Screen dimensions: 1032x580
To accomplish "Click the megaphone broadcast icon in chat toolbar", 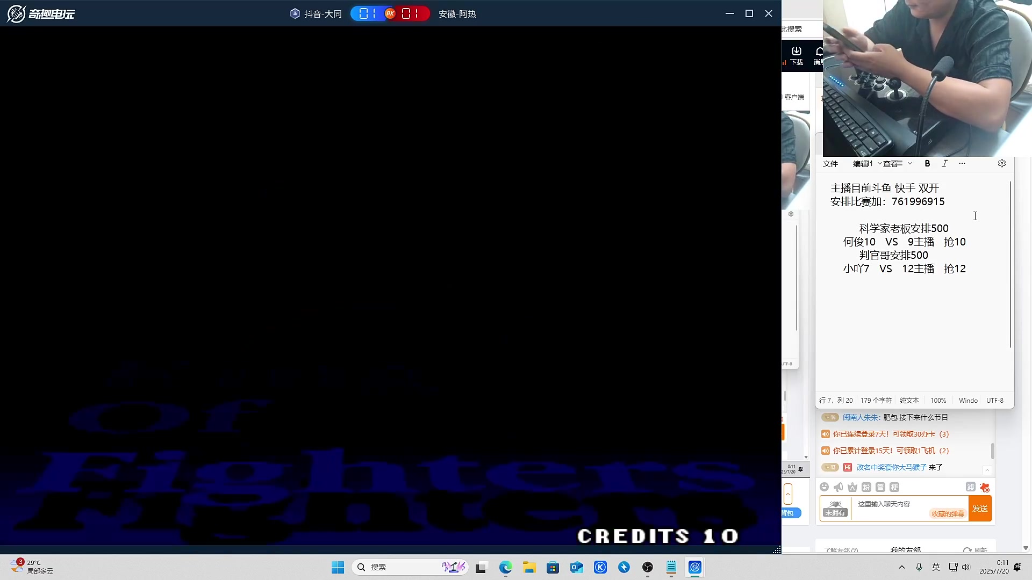I will 838,487.
